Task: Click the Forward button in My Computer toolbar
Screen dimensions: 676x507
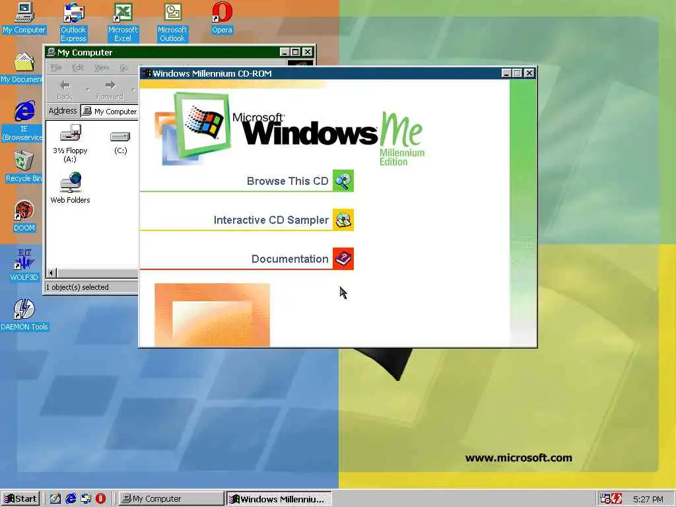Action: pyautogui.click(x=110, y=90)
